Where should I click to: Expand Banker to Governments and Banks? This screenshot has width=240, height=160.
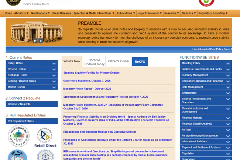[x=206, y=69]
